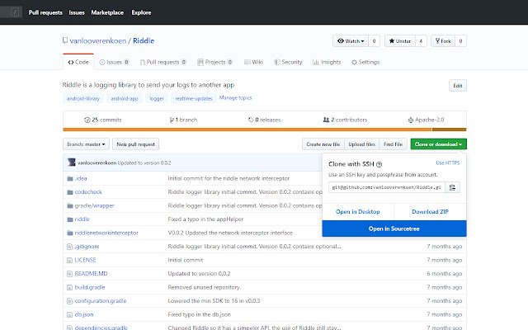Edit the repository description
The height and width of the screenshot is (330, 528).
point(458,86)
